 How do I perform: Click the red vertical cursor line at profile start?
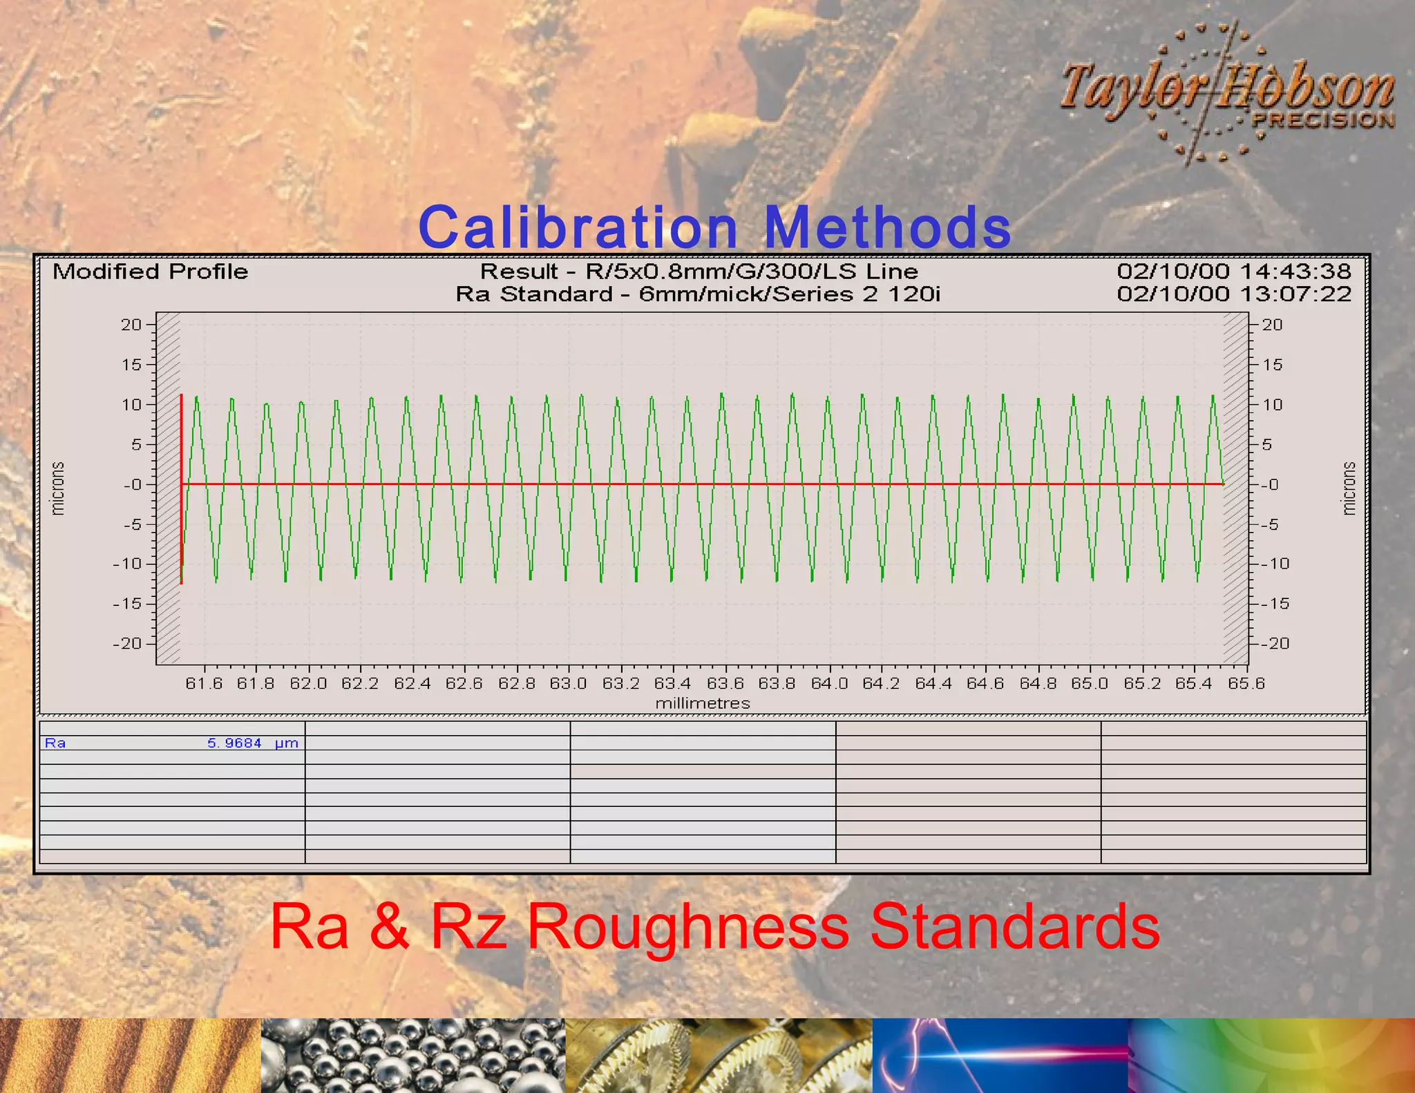click(x=181, y=489)
